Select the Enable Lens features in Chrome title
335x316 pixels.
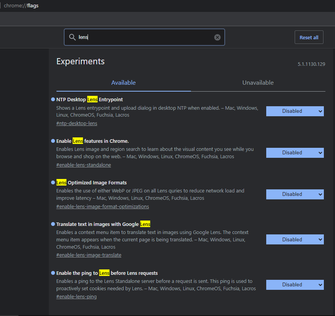(x=93, y=141)
